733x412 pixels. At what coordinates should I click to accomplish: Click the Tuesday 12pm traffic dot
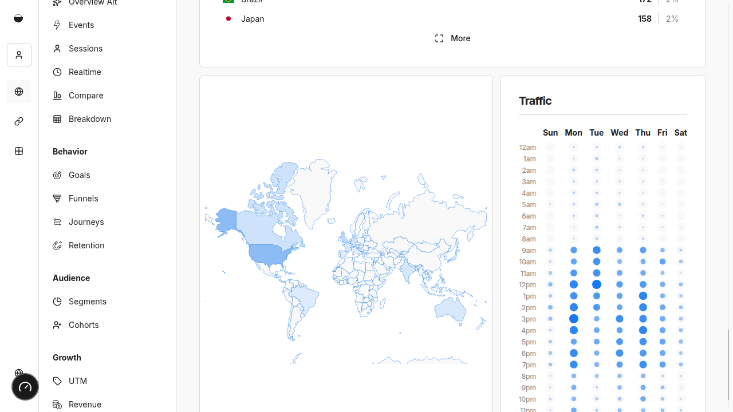pyautogui.click(x=597, y=284)
